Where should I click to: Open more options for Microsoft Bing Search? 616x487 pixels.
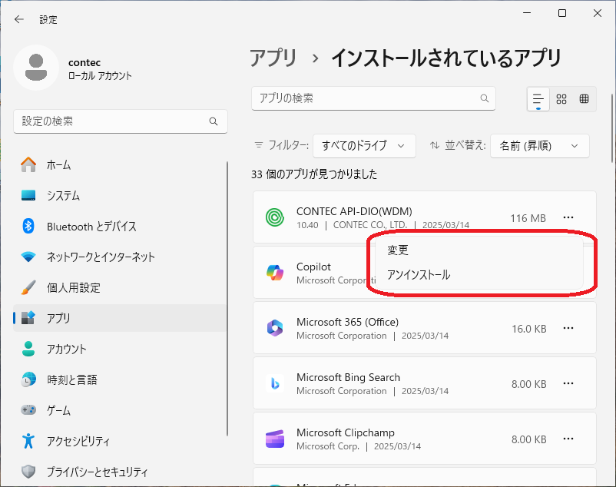pos(568,384)
